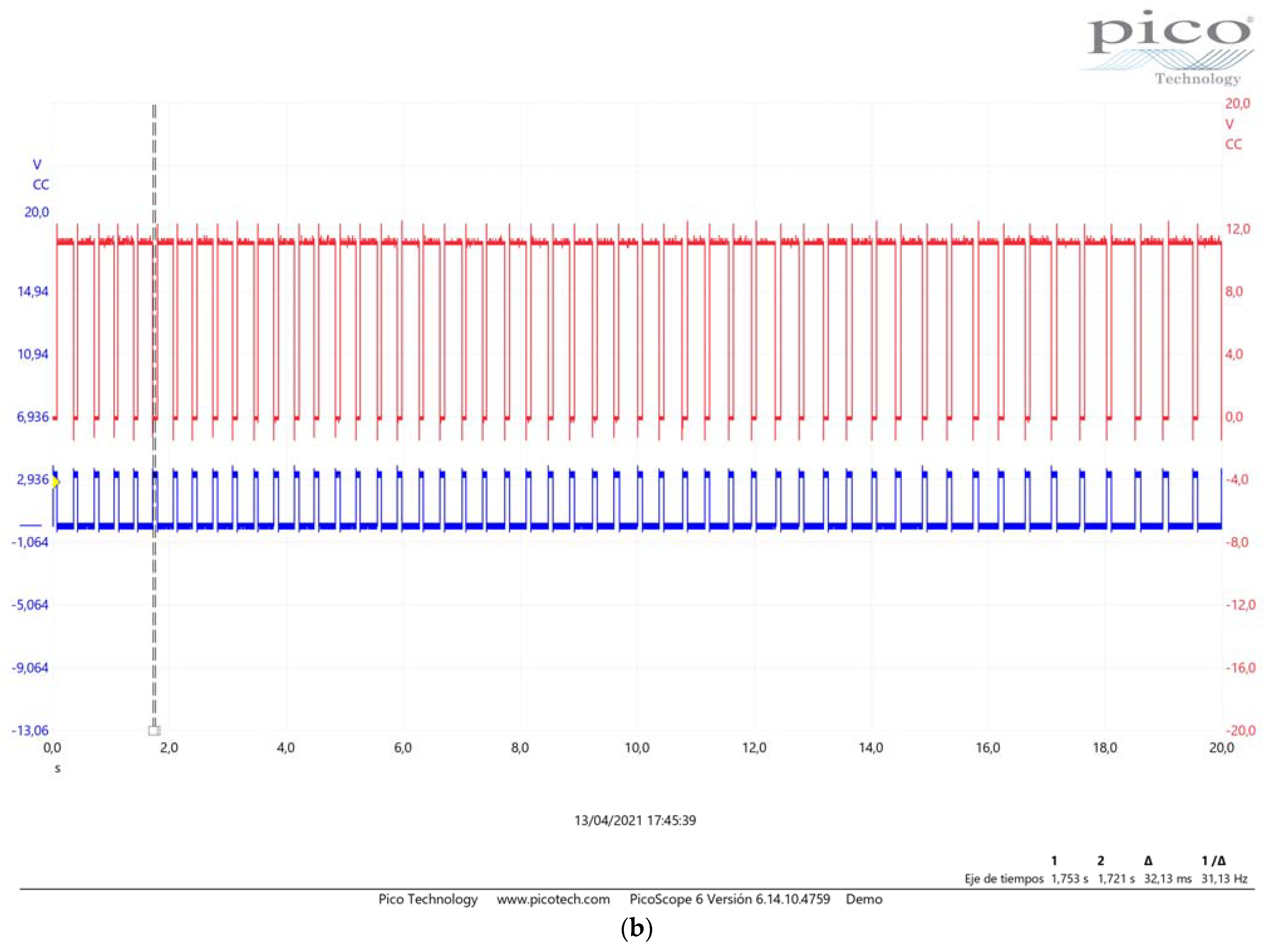This screenshot has height=946, width=1271.
Task: Click the yellow trigger marker diamond
Action: click(56, 482)
